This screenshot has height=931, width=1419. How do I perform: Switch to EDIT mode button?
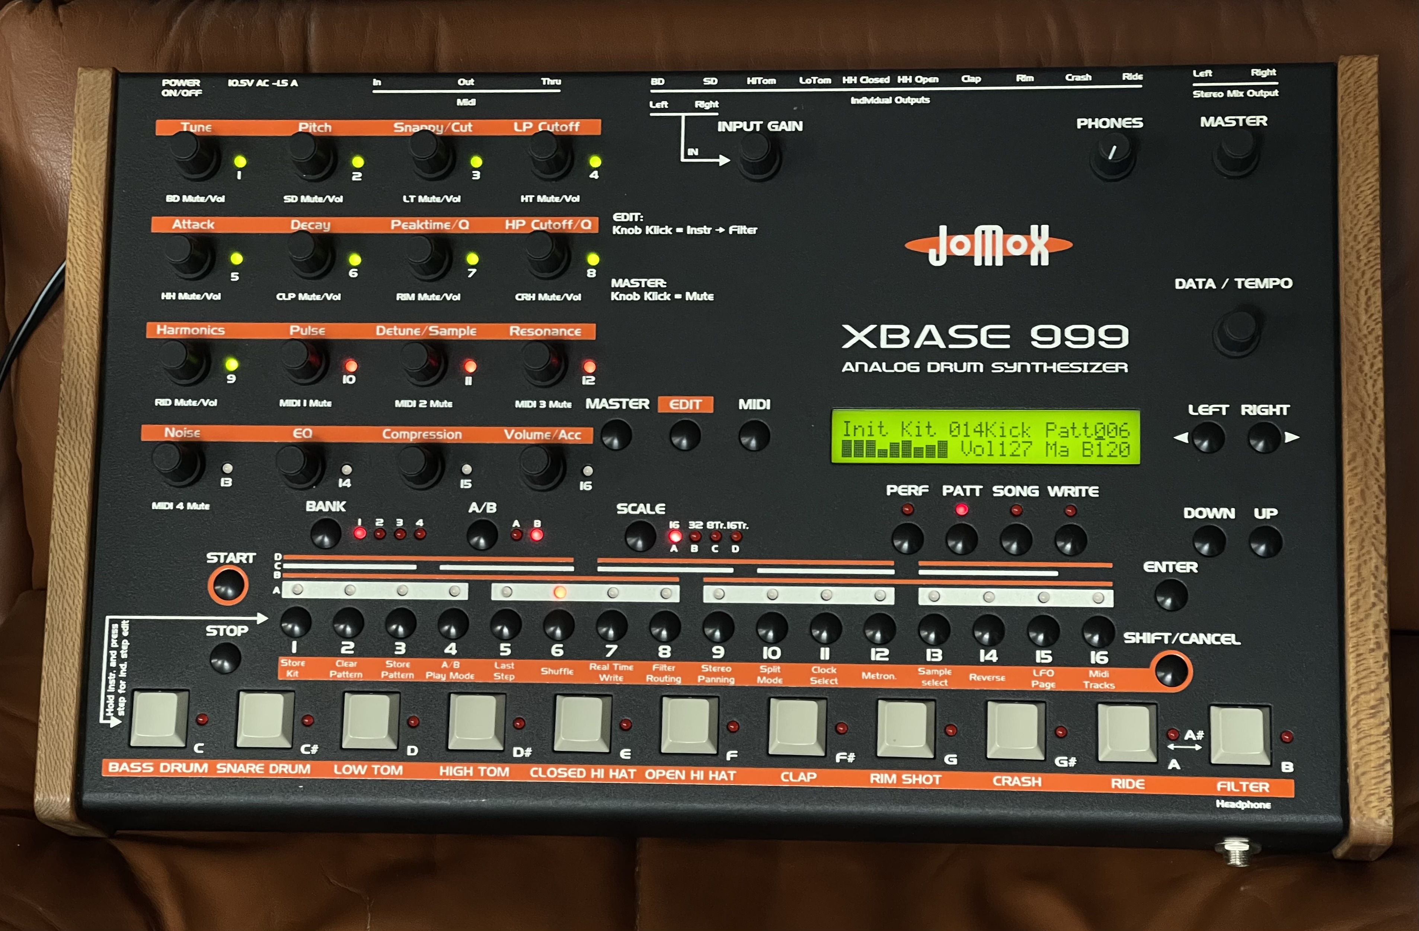pos(685,435)
